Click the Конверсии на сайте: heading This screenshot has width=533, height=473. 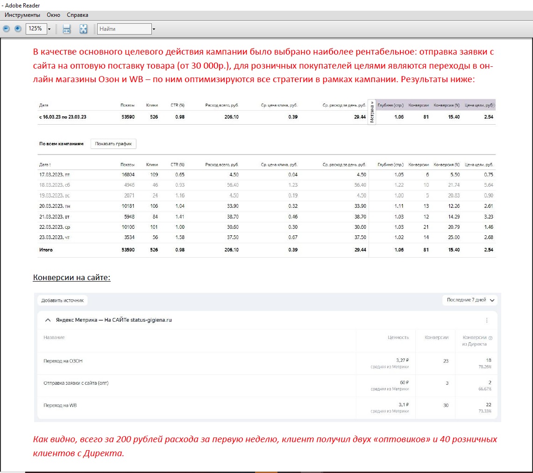pyautogui.click(x=72, y=277)
